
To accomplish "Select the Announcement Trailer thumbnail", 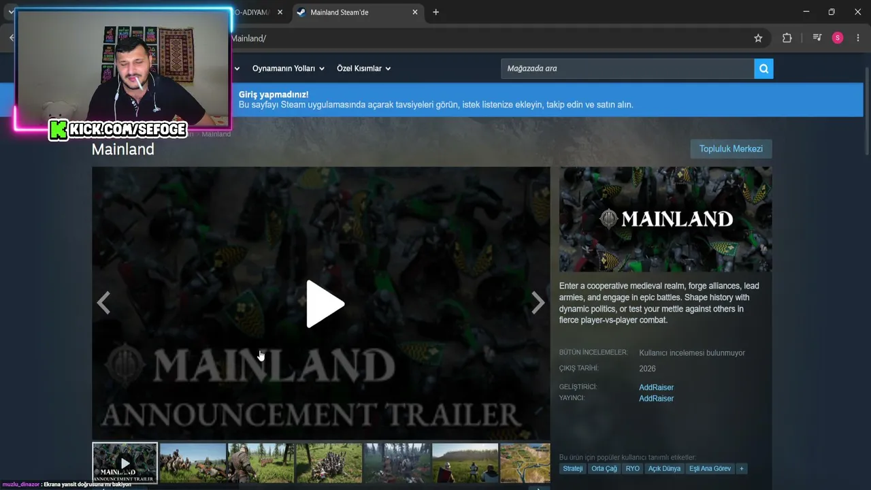I will click(x=125, y=463).
